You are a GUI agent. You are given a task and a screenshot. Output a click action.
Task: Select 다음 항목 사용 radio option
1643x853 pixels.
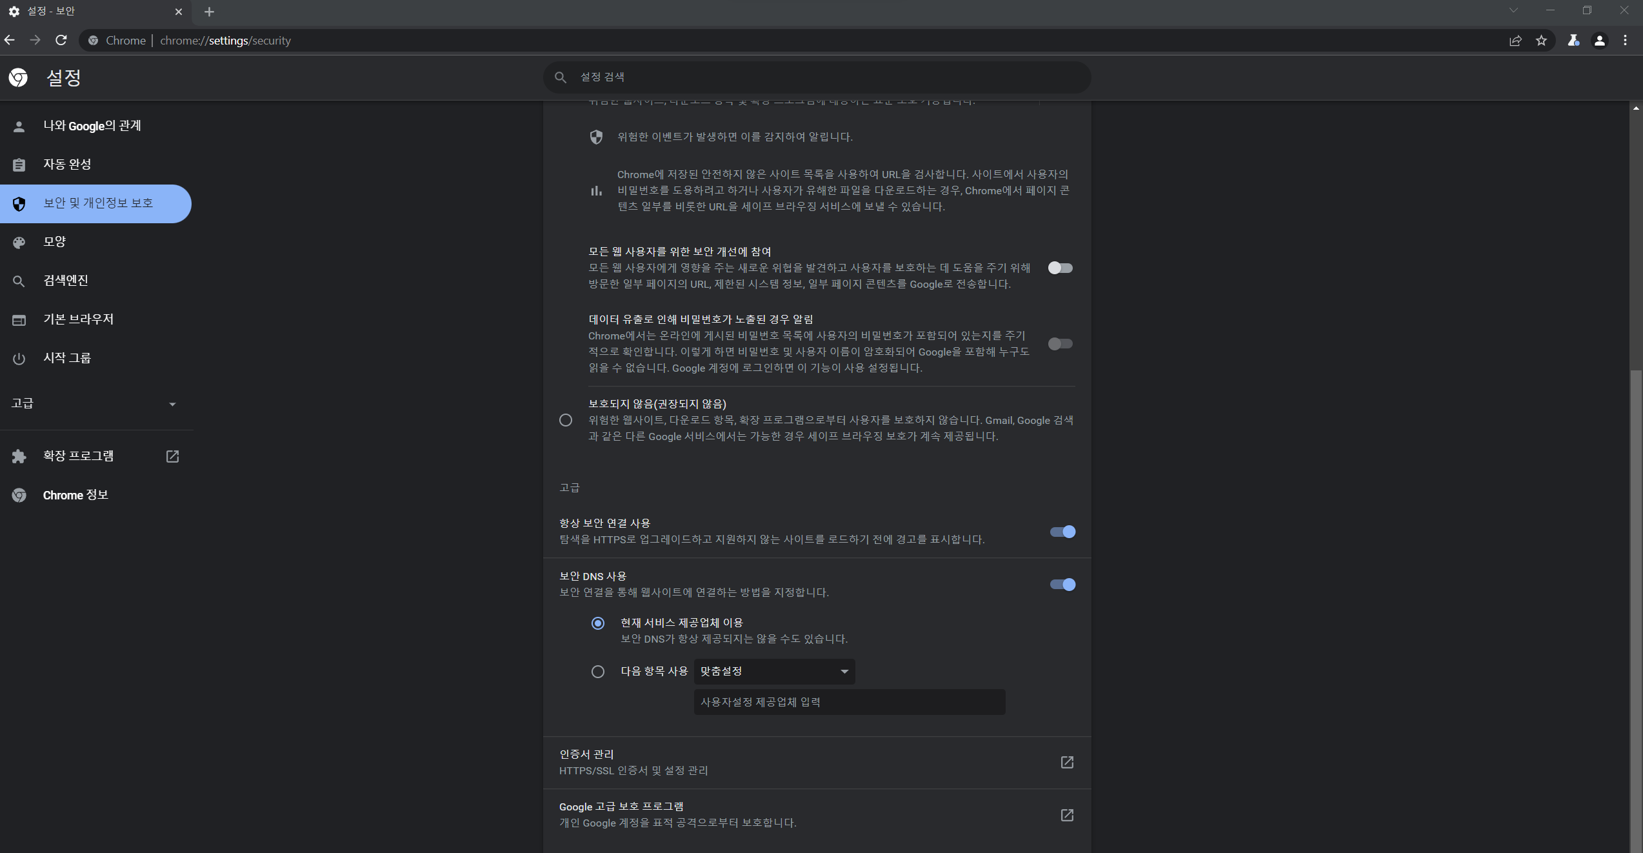598,672
